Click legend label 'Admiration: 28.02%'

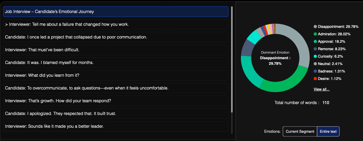click(x=334, y=34)
